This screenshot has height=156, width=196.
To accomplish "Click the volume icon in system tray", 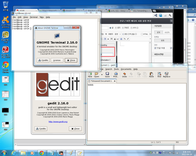I will coord(178,153).
